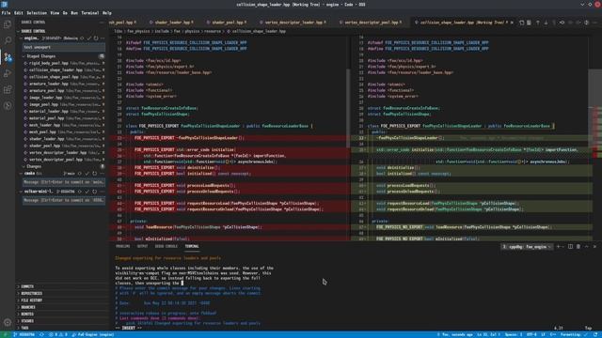Open the terminal selector dropdown cppdbg fae_engine
Screen dimensions: 602x338
(527, 247)
